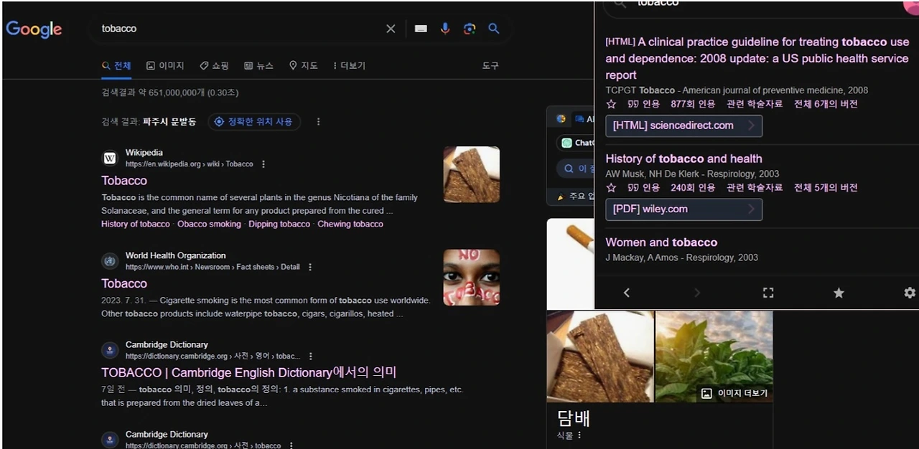
Task: Open the 더보기 tabs menu
Action: (349, 66)
